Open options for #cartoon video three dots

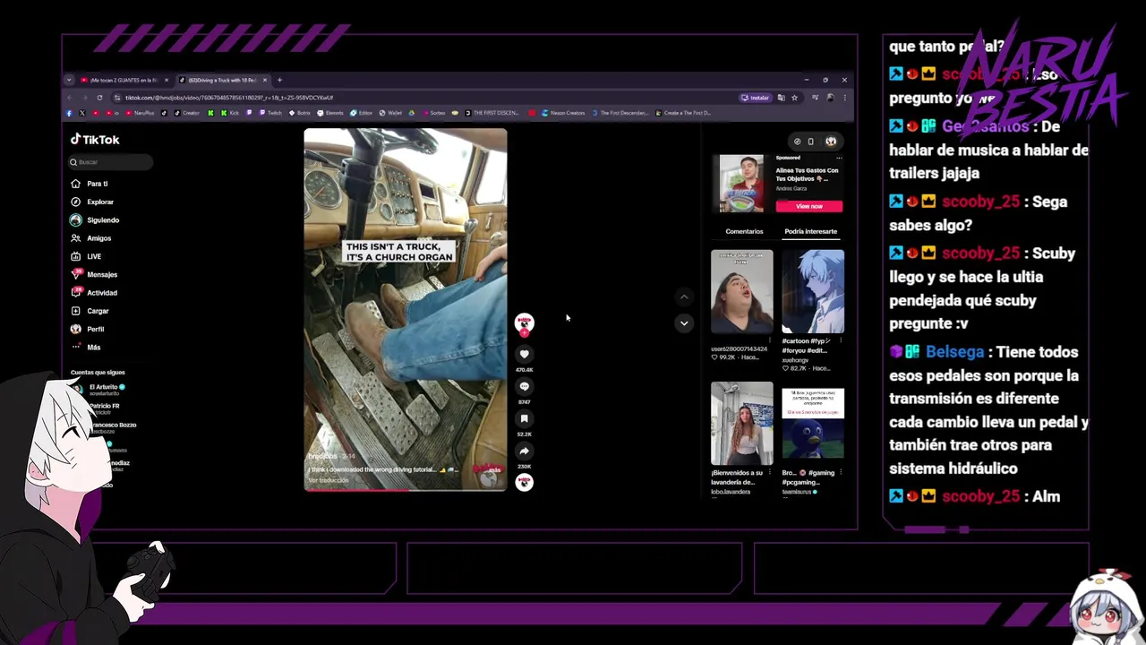(840, 341)
